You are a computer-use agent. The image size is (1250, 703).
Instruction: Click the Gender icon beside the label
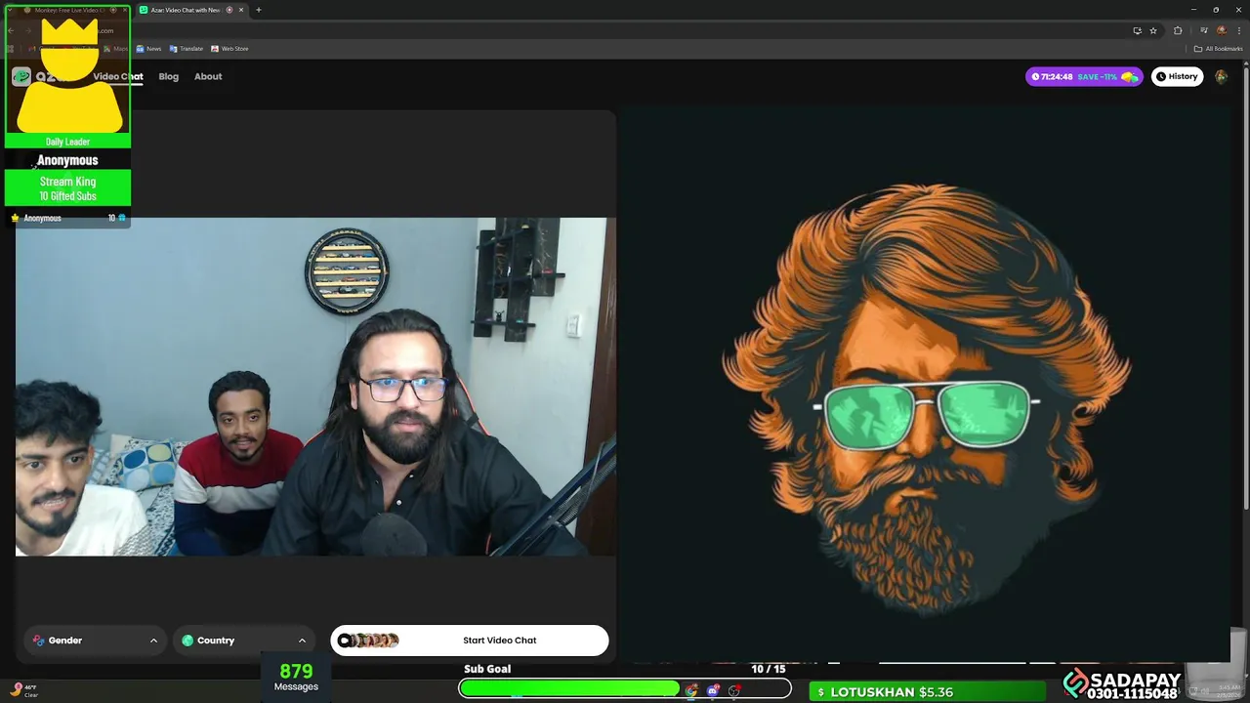click(x=39, y=641)
